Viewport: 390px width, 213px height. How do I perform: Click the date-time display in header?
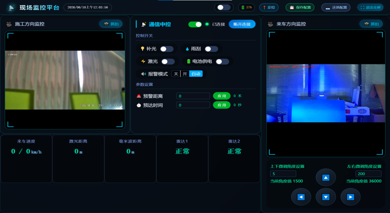pos(88,7)
